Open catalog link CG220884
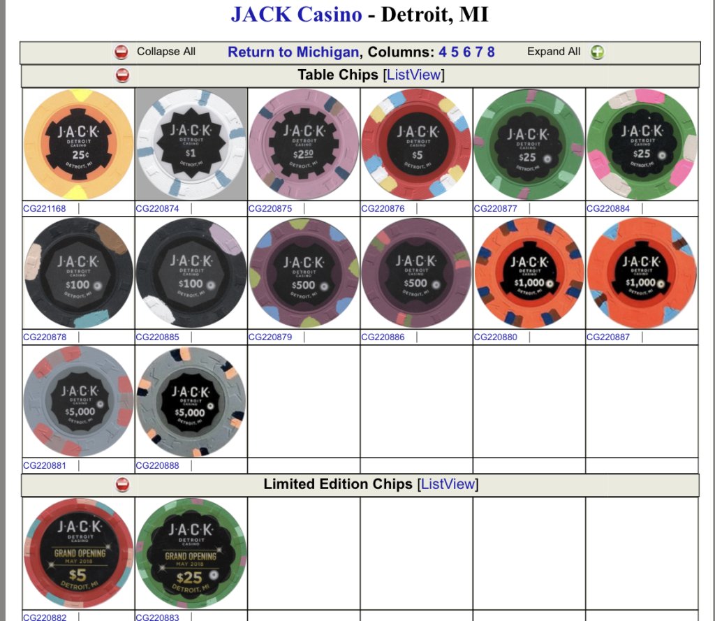This screenshot has width=715, height=621. click(x=608, y=209)
